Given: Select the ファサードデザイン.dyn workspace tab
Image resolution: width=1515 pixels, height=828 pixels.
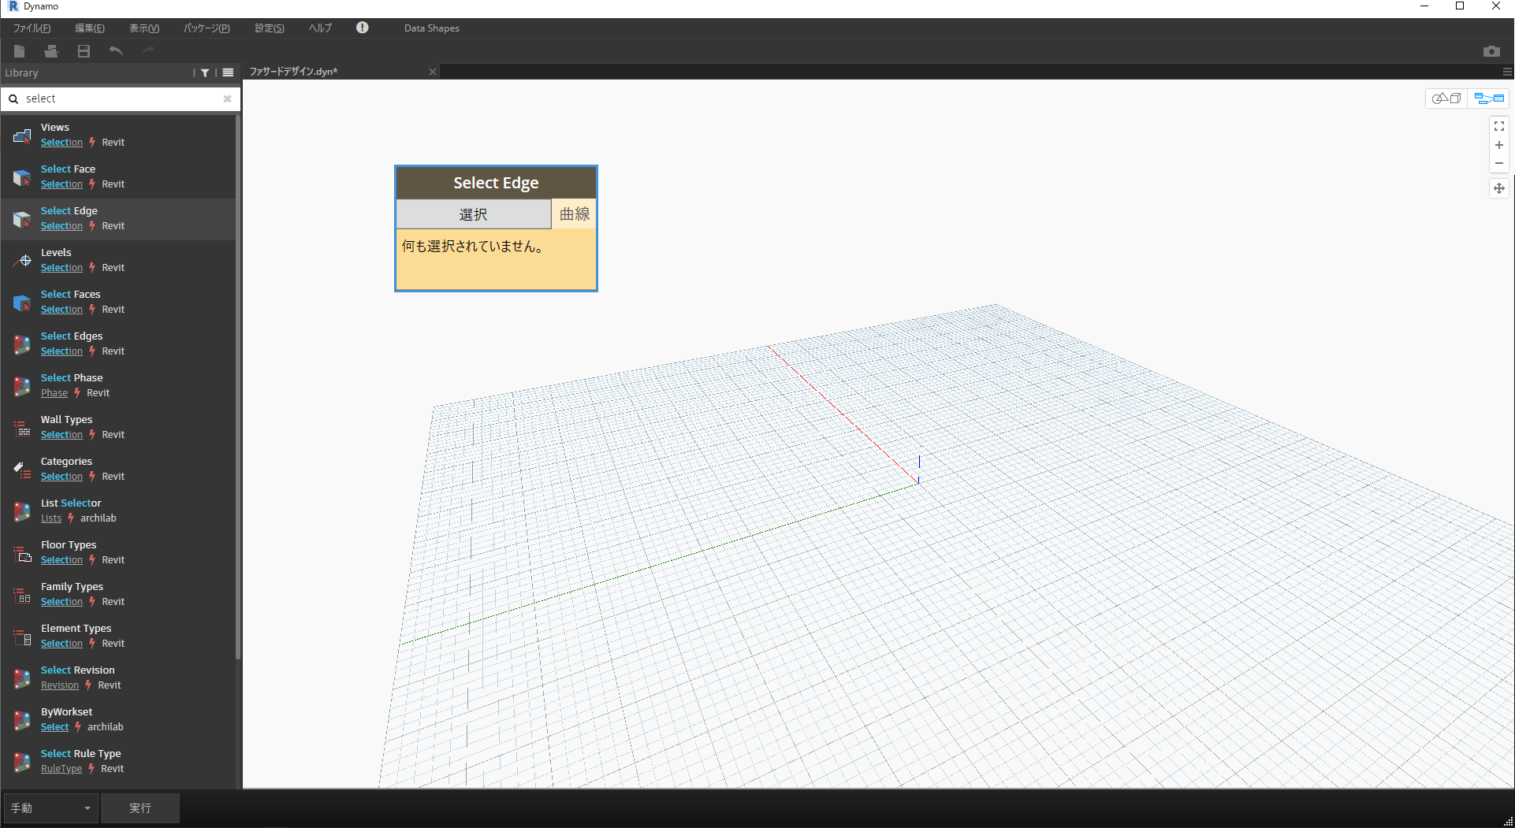Looking at the screenshot, I should [341, 72].
